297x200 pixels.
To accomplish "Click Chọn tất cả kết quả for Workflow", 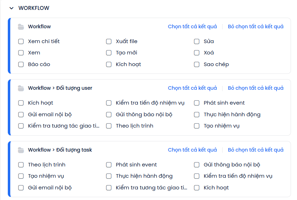I will click(192, 27).
